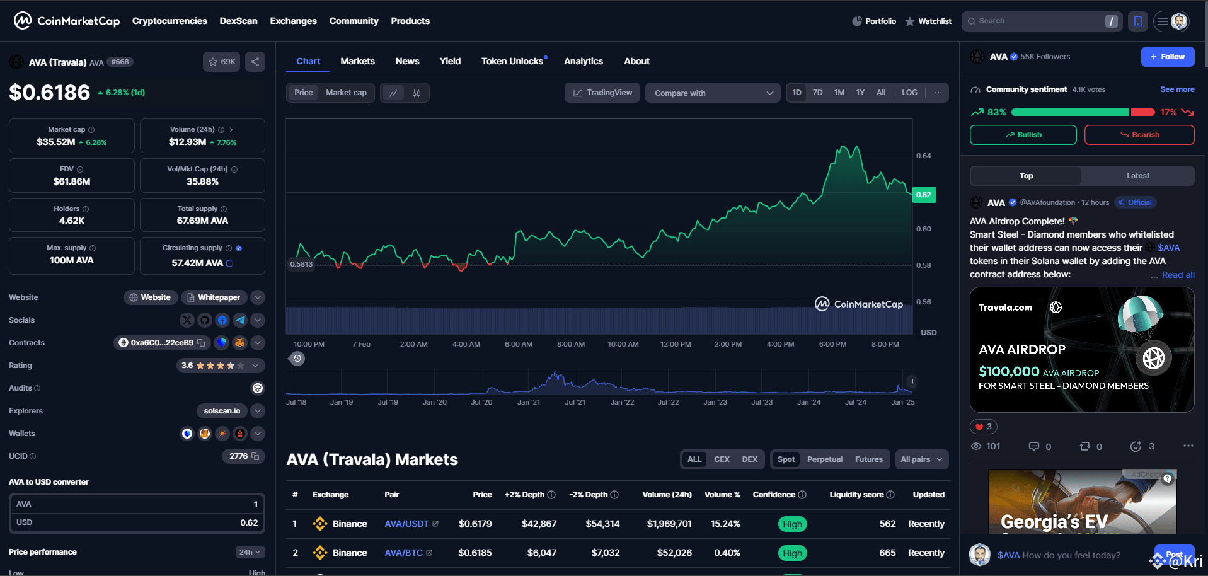Open the Portfolio section in the top bar
The width and height of the screenshot is (1208, 576).
(874, 21)
